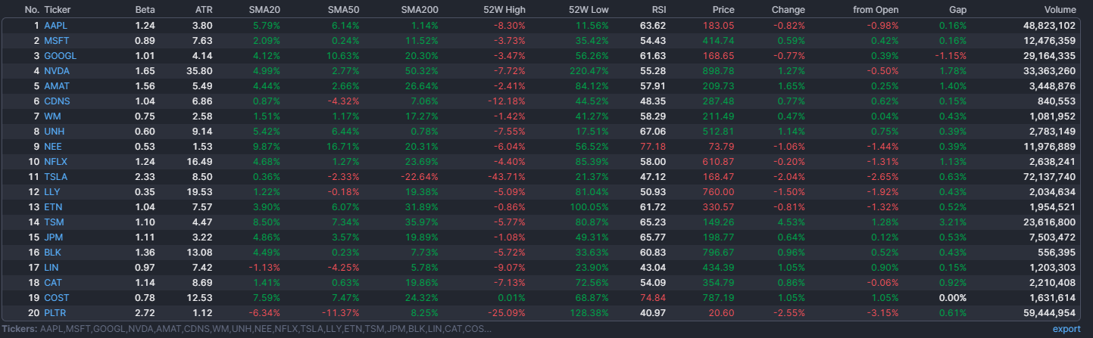The width and height of the screenshot is (1093, 338).
Task: Click COST RSI value 74.84
Action: pos(653,298)
